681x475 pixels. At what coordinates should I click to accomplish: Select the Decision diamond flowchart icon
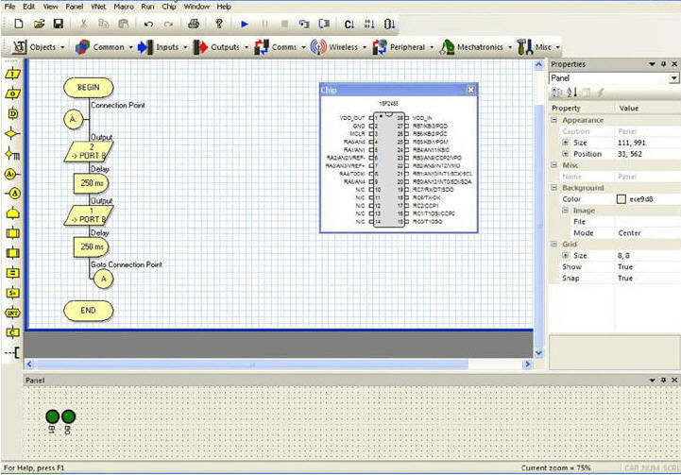pos(12,134)
